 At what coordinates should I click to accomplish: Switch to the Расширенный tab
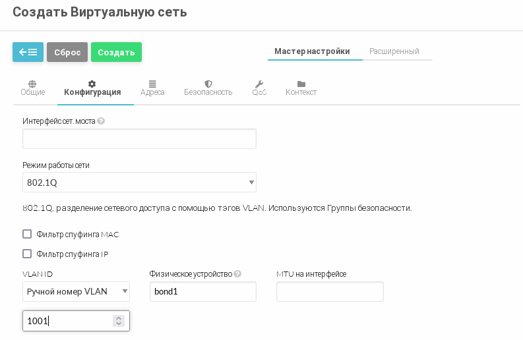(x=394, y=51)
